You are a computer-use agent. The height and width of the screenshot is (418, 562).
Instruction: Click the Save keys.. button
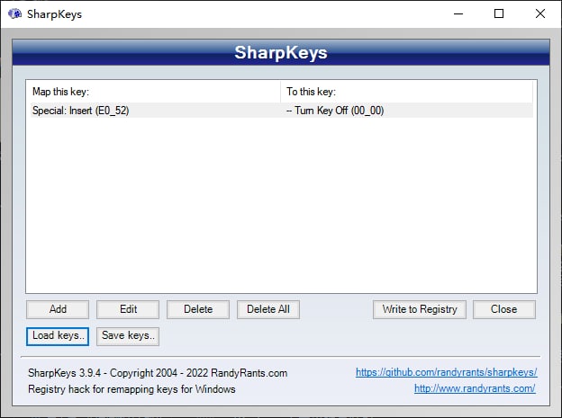coord(128,336)
